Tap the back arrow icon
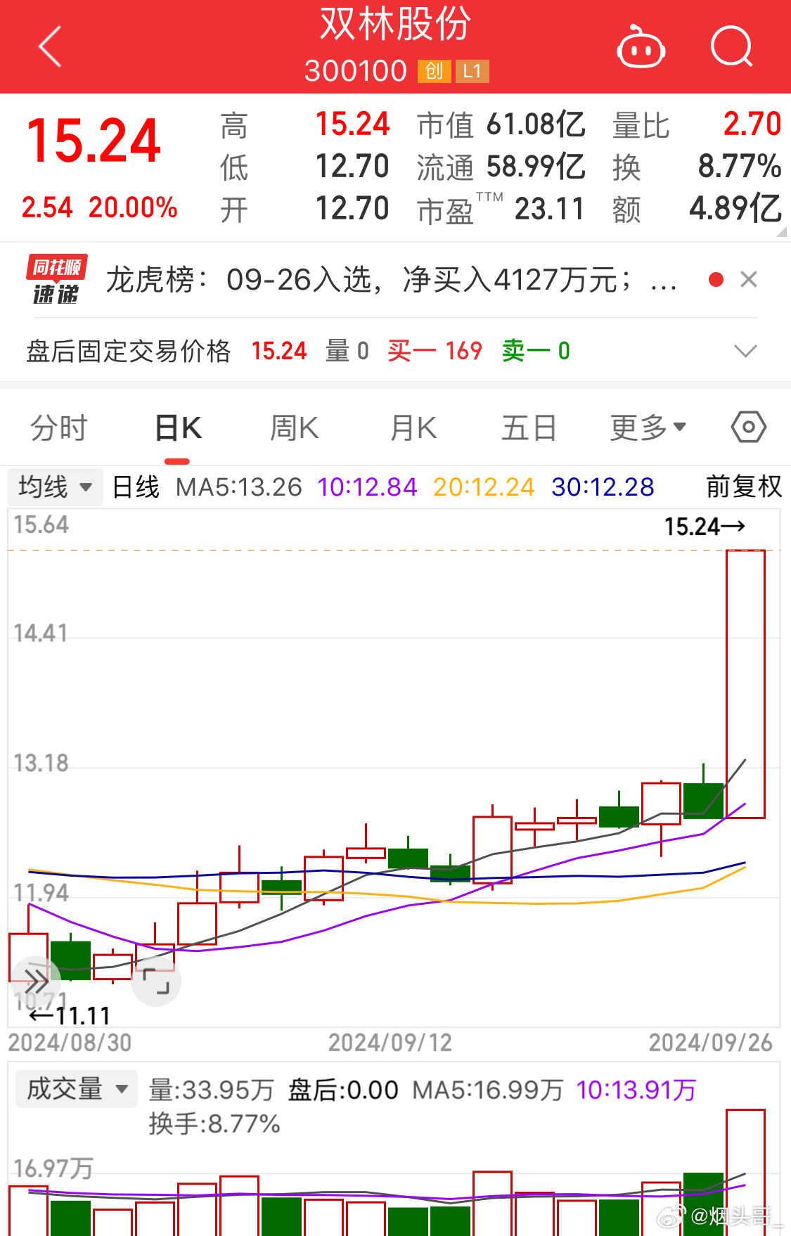This screenshot has width=791, height=1236. pos(50,46)
